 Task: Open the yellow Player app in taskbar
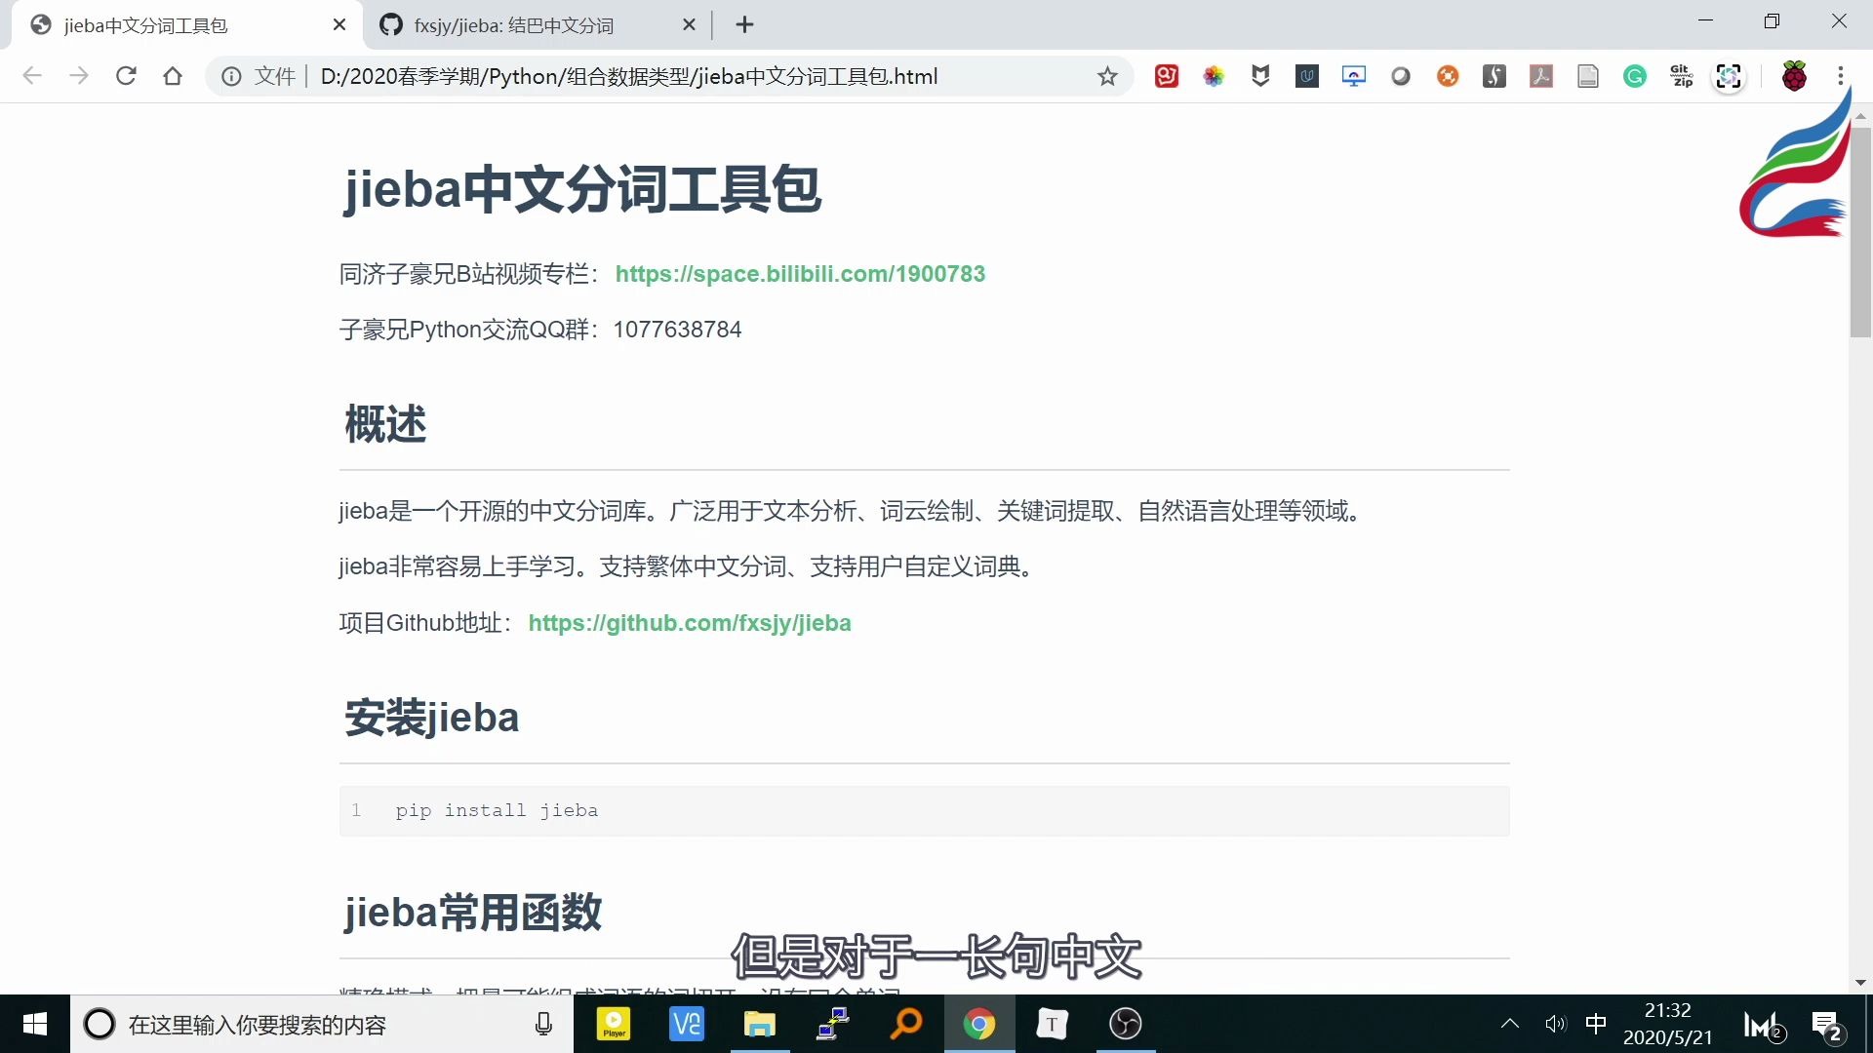(x=614, y=1024)
